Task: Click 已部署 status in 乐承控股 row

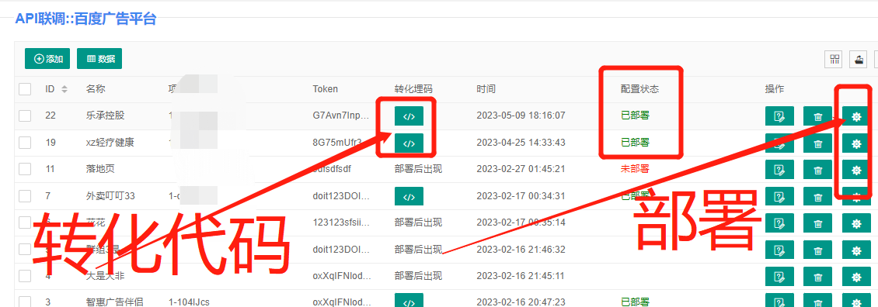Action: [636, 116]
